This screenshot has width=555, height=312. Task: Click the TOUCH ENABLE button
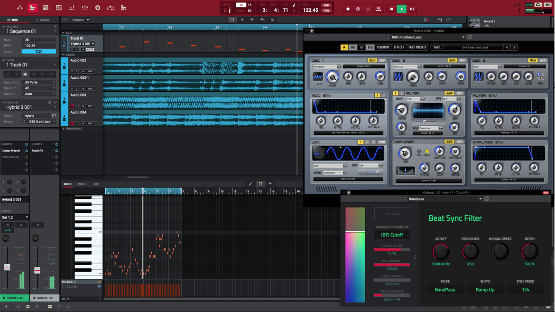tap(392, 214)
